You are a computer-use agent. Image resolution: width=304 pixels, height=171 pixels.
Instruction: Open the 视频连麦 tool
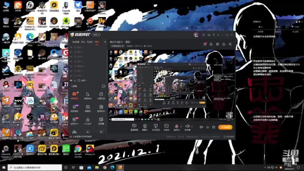(x=74, y=108)
